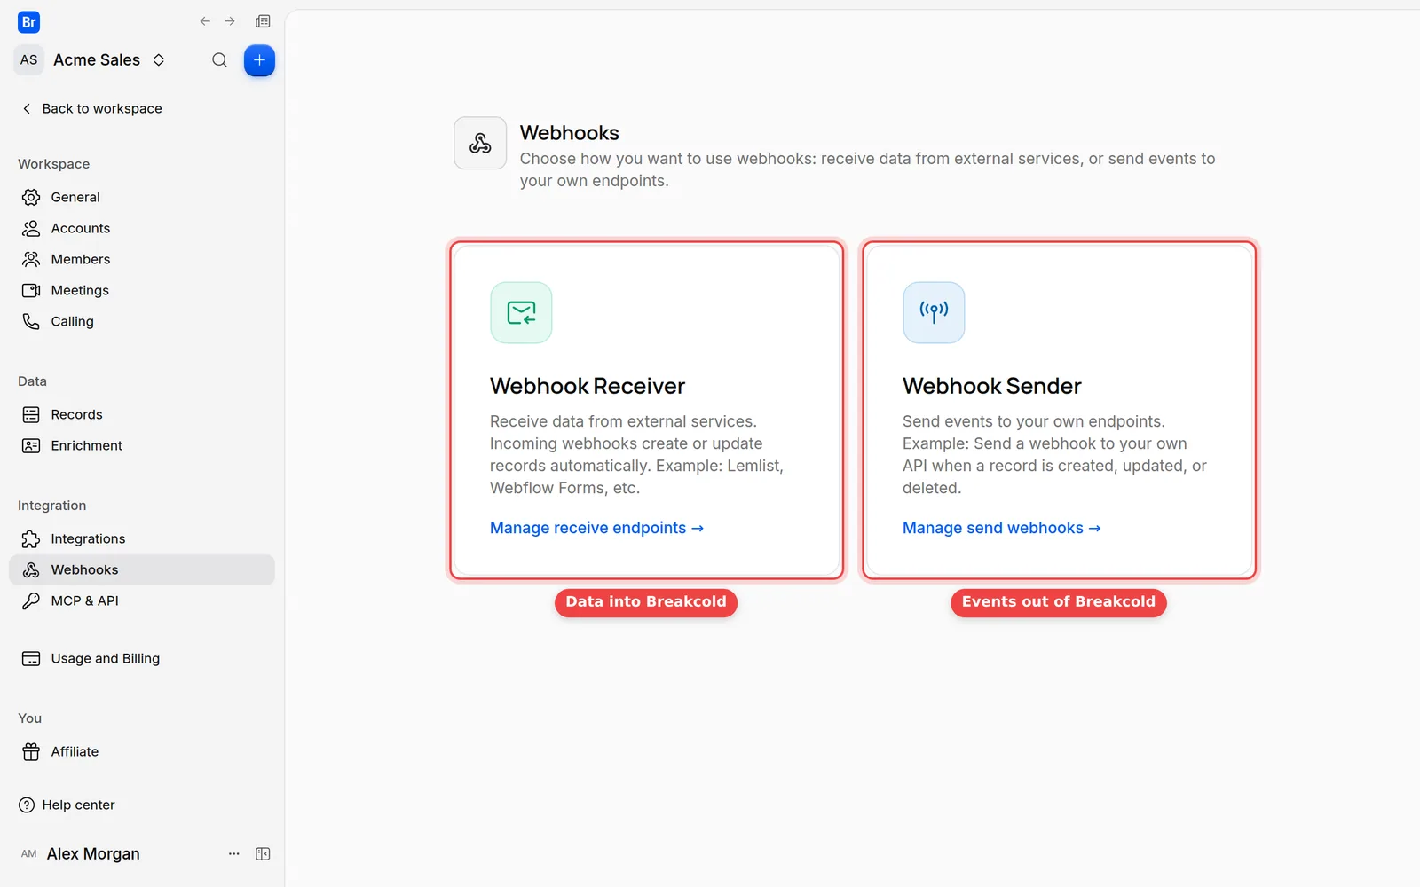Image resolution: width=1420 pixels, height=887 pixels.
Task: Open General settings in sidebar
Action: pos(142,197)
